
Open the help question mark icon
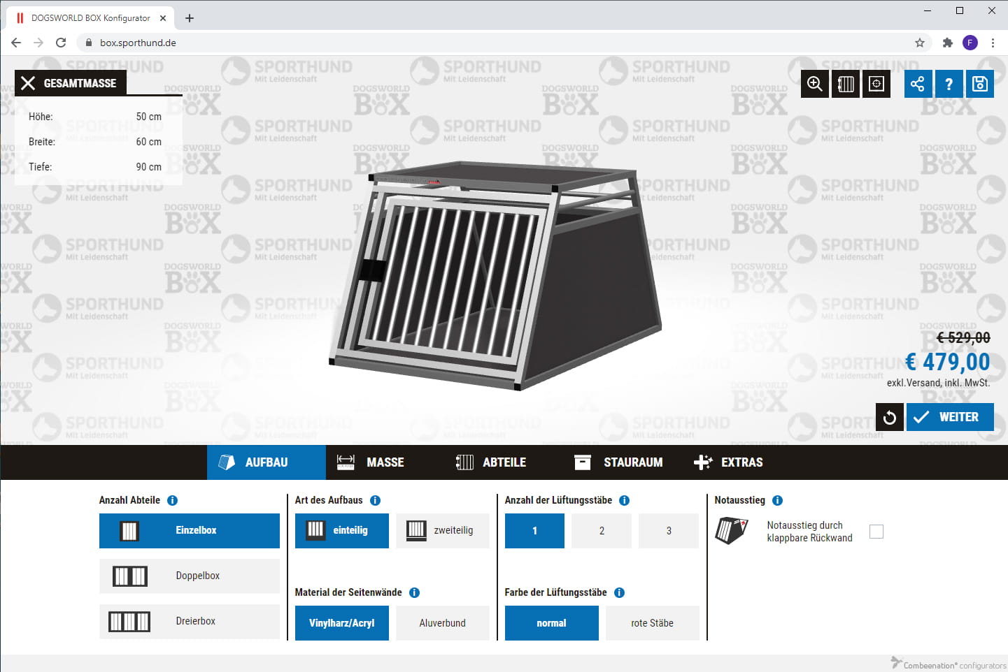(x=949, y=84)
